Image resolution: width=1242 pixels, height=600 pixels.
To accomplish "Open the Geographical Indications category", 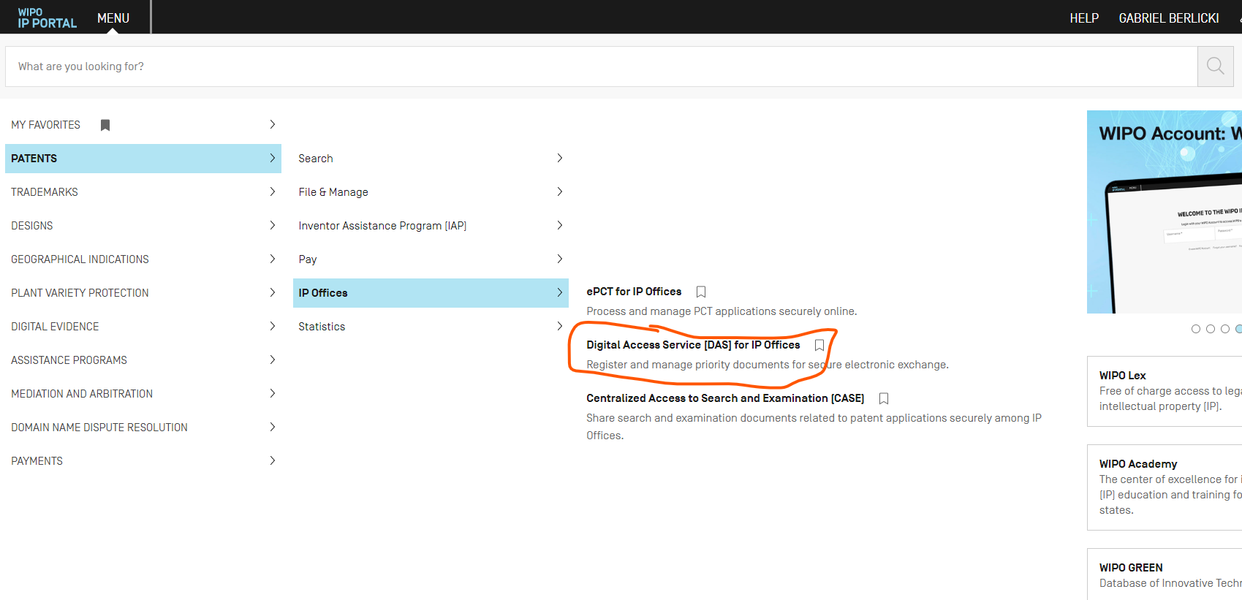I will click(x=143, y=259).
